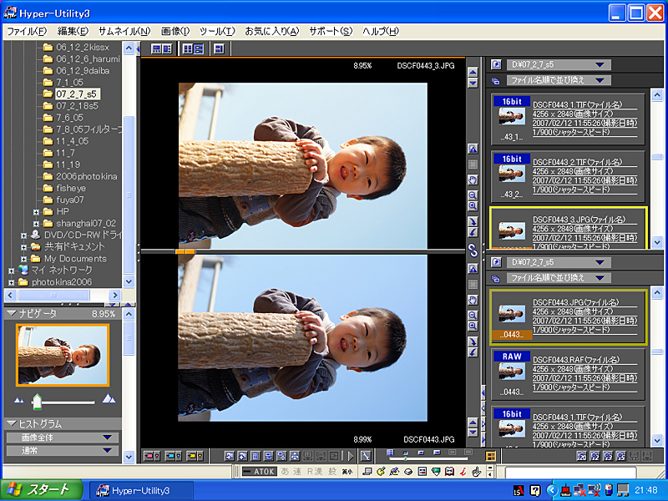Toggle the second thumbnail layout mode button
668x501 pixels.
[193, 49]
